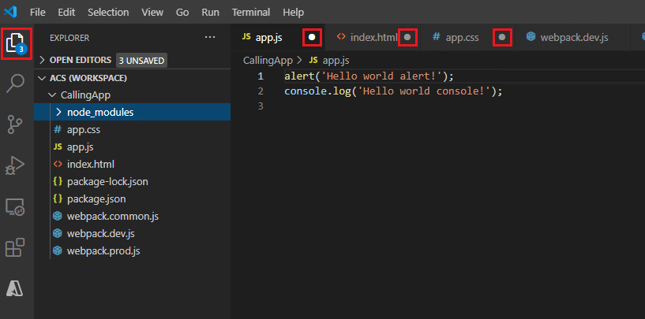Open the Azure view in activity bar
Screen dimensions: 645x319
point(15,288)
